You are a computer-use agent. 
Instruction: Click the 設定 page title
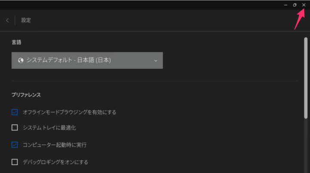26,20
